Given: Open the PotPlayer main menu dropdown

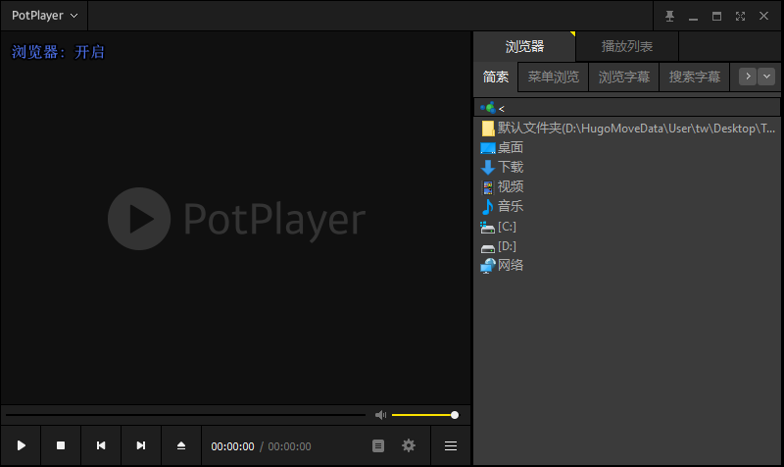Looking at the screenshot, I should [x=44, y=16].
